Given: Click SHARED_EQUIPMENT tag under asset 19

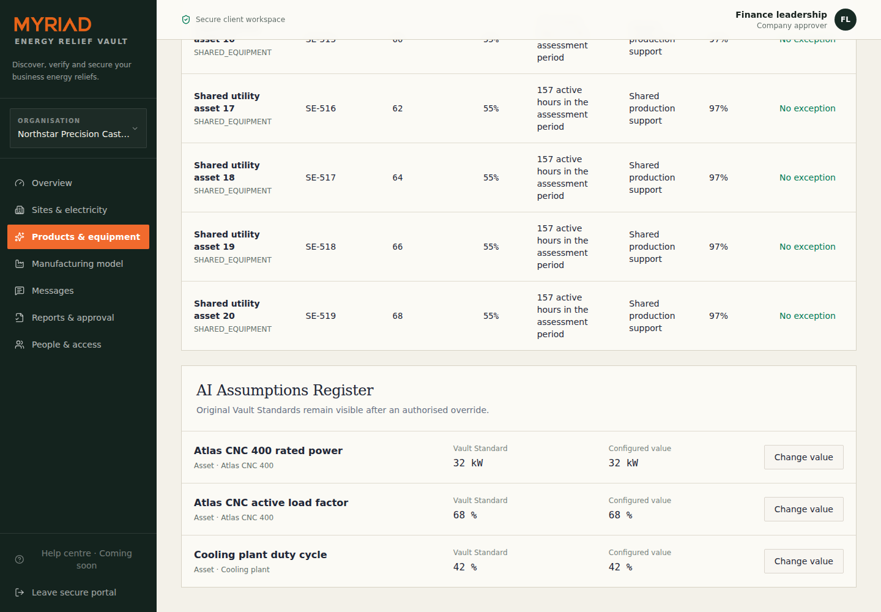Looking at the screenshot, I should [232, 260].
